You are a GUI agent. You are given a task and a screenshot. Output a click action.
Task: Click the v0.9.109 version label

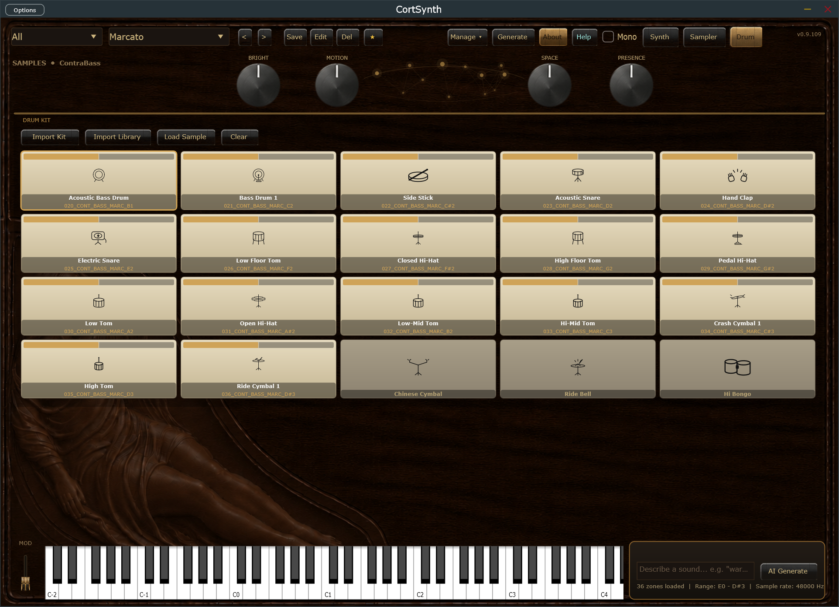click(x=809, y=34)
